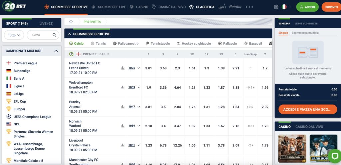Open Le mie scommesse tab
Screen dimensions: 341x165
306,24
